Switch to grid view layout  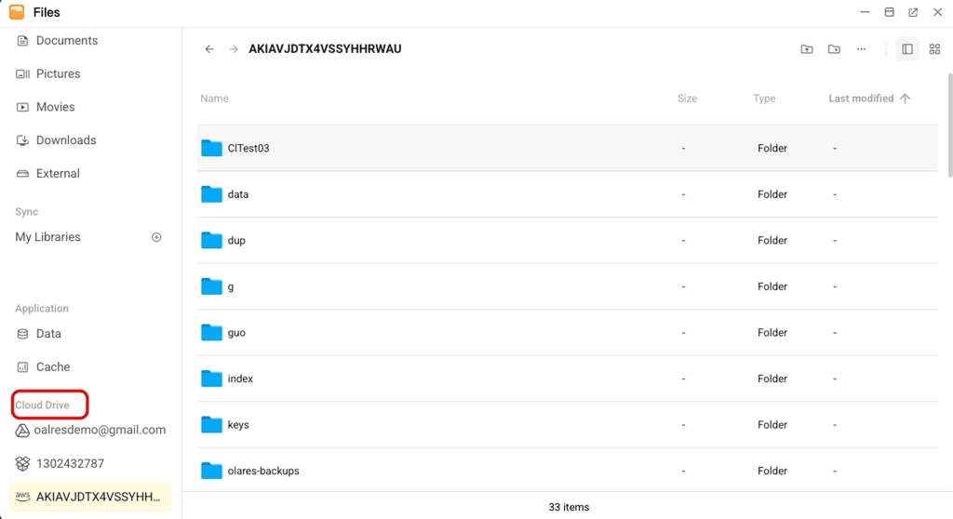935,49
